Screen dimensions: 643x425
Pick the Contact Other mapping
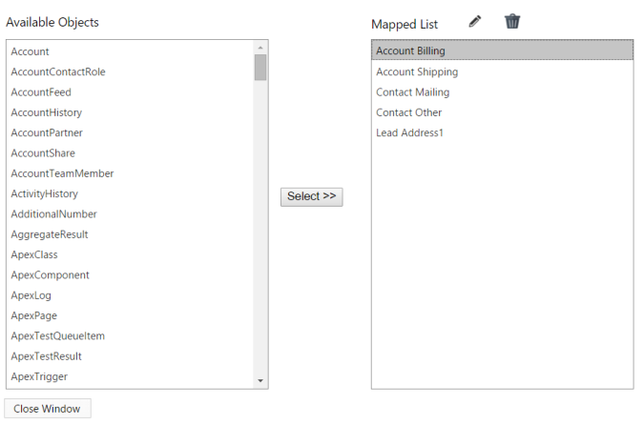pyautogui.click(x=503, y=112)
